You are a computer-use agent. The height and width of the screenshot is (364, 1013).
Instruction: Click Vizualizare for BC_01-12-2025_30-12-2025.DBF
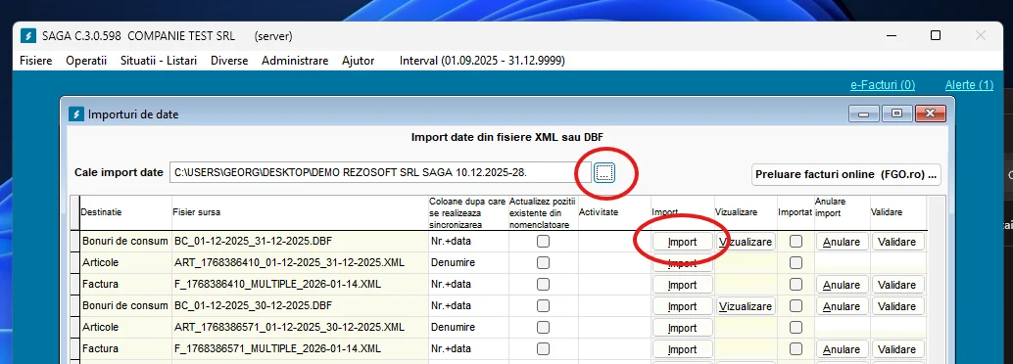(746, 306)
